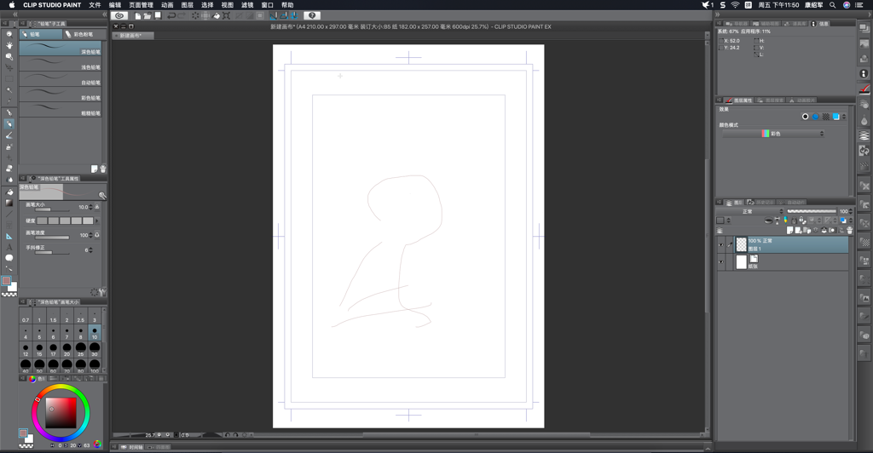Select the Ruler tool in toolbar
Viewport: 873px width, 453px height.
tap(9, 236)
